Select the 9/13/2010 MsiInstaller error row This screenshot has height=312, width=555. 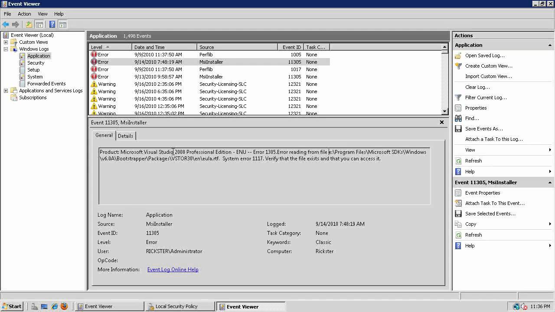click(x=209, y=77)
